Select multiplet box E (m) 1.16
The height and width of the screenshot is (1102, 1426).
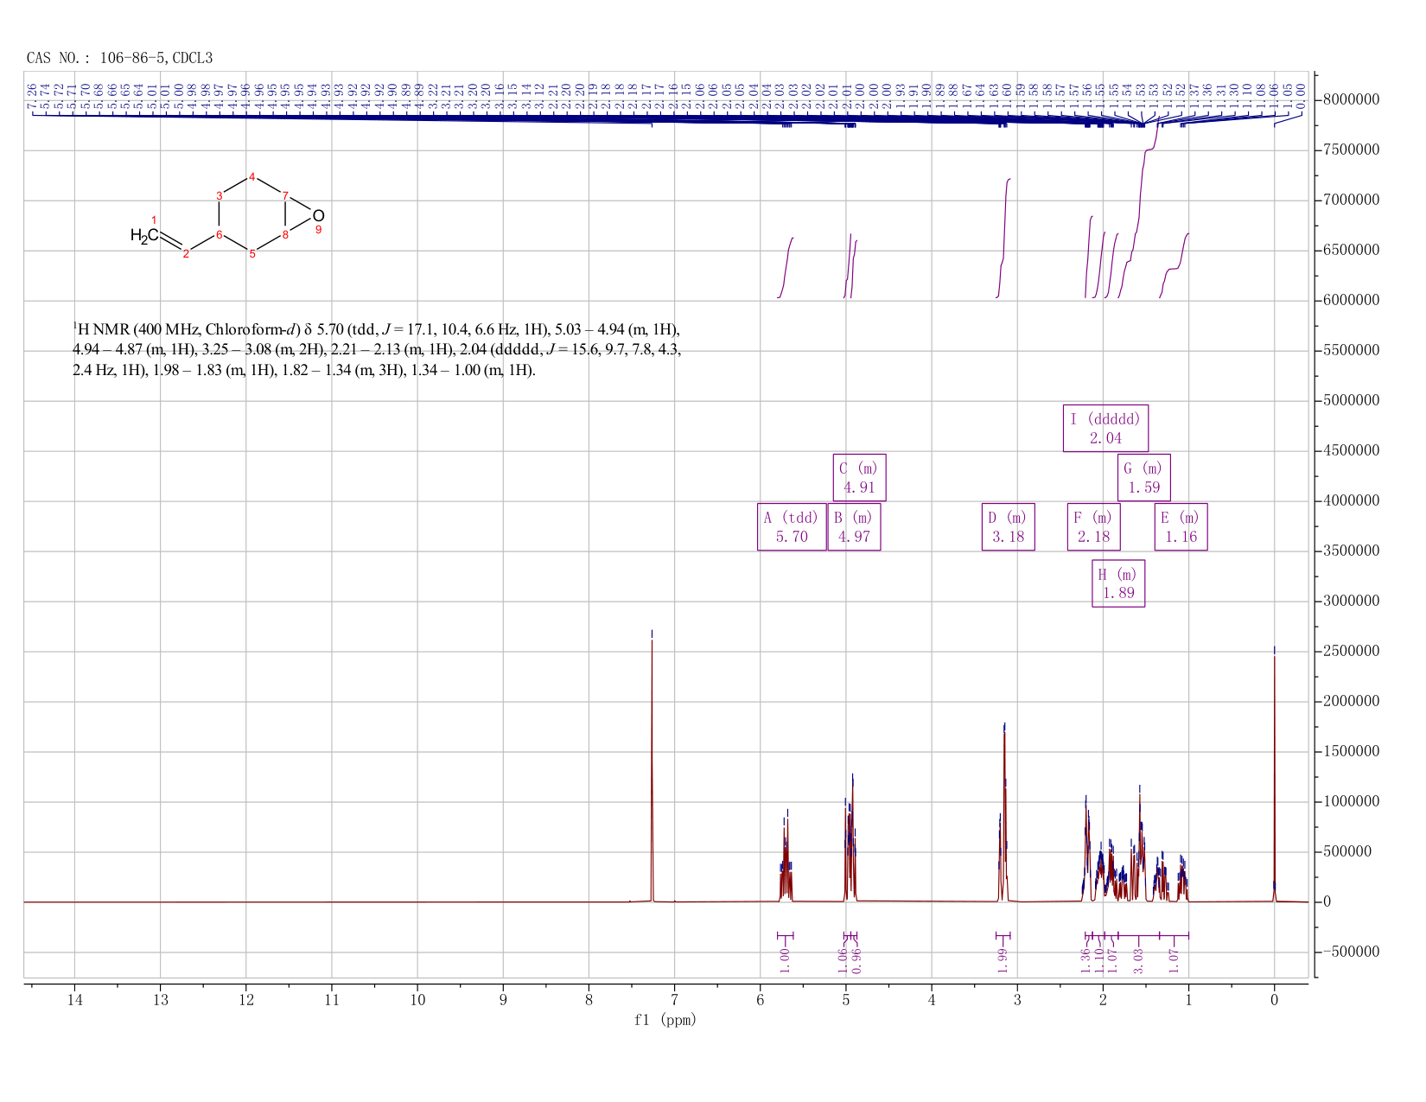(x=1181, y=527)
